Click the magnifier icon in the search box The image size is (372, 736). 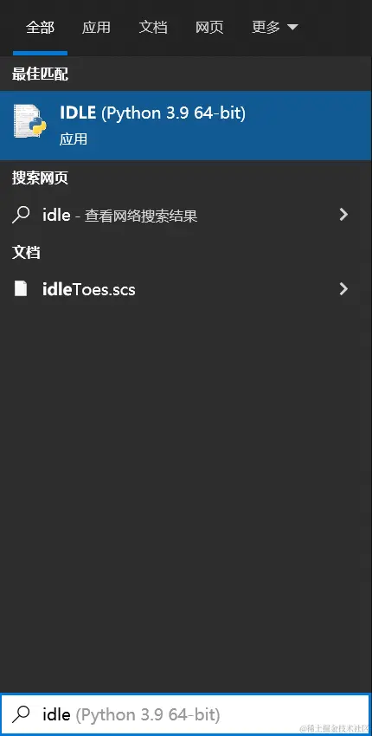tap(21, 714)
